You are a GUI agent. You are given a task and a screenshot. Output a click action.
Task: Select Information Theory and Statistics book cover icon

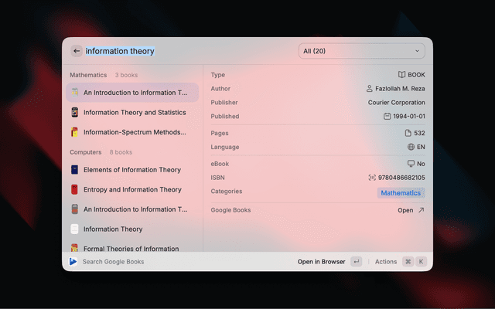[x=75, y=112]
